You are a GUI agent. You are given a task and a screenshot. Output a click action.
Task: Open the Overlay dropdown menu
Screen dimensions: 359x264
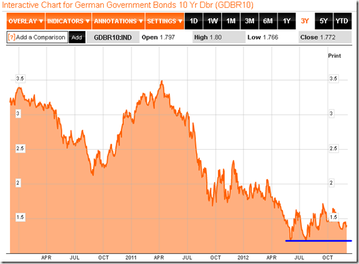tap(25, 21)
